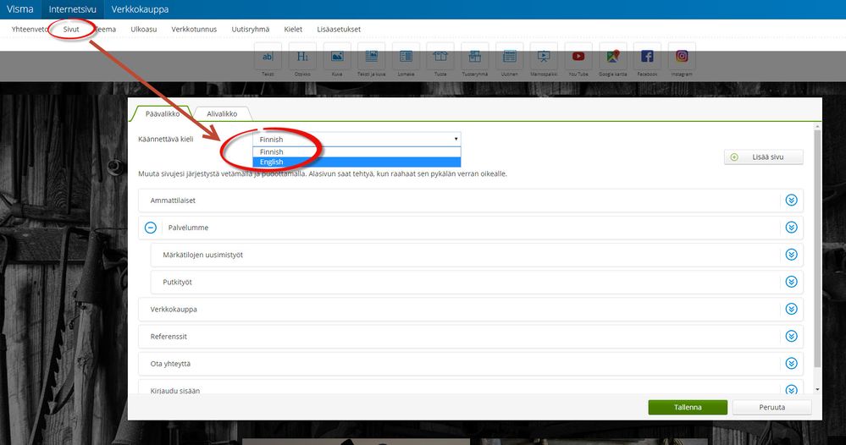The width and height of the screenshot is (846, 445).
Task: Choose English in the language dropdown
Action: pos(357,162)
